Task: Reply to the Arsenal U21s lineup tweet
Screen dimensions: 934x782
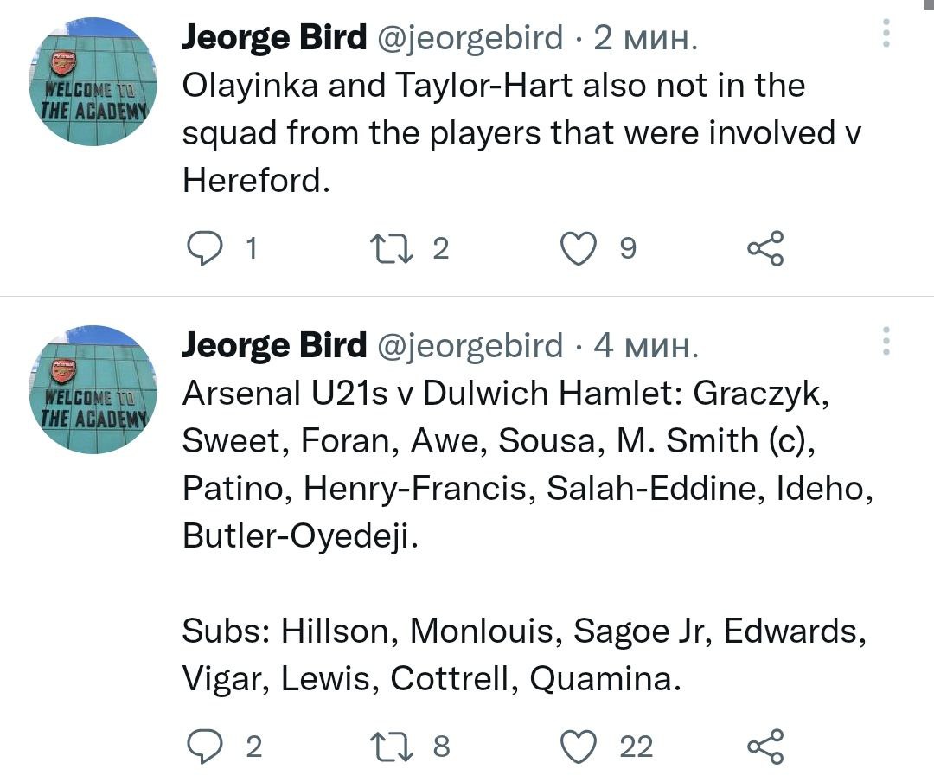Action: click(206, 746)
